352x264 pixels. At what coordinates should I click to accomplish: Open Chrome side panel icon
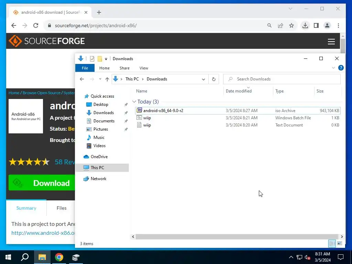(316, 25)
